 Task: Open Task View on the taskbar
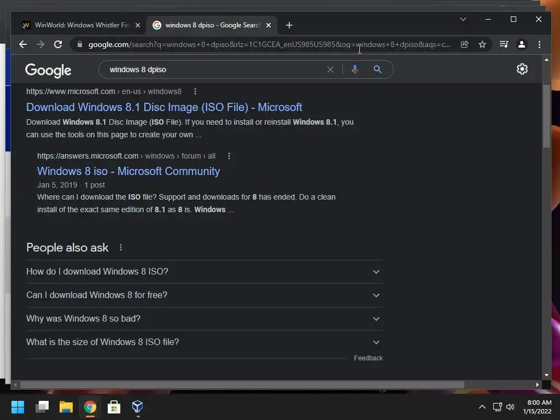tap(42, 407)
